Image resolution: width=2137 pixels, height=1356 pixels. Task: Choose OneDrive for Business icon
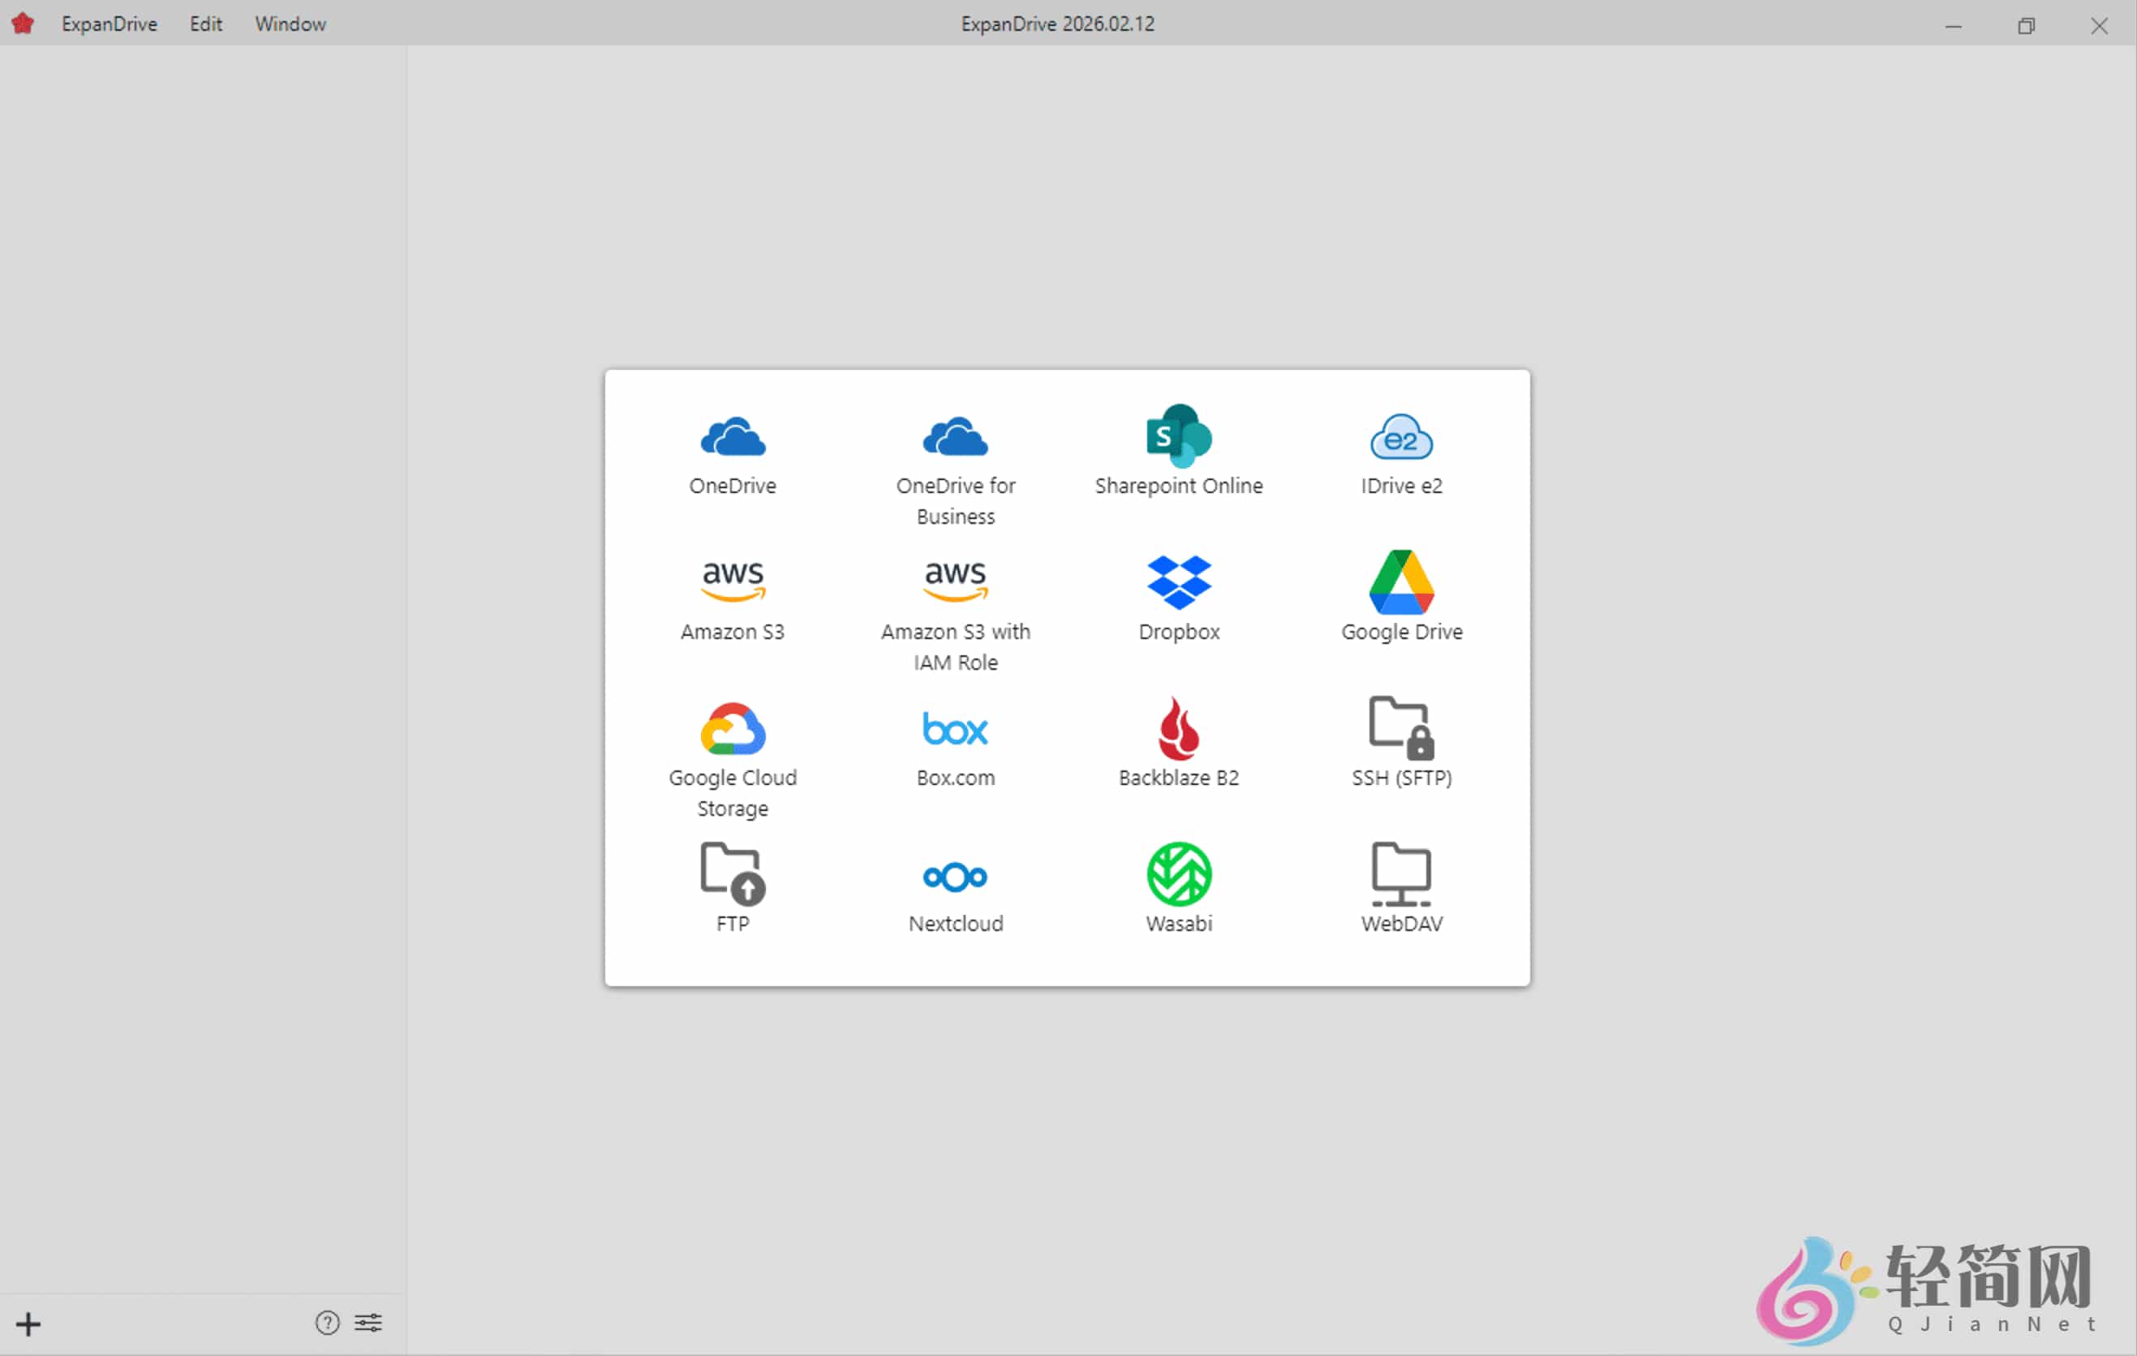[955, 436]
